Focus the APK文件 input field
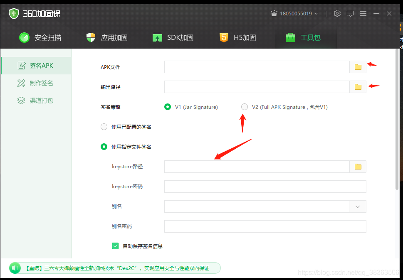 (257, 67)
